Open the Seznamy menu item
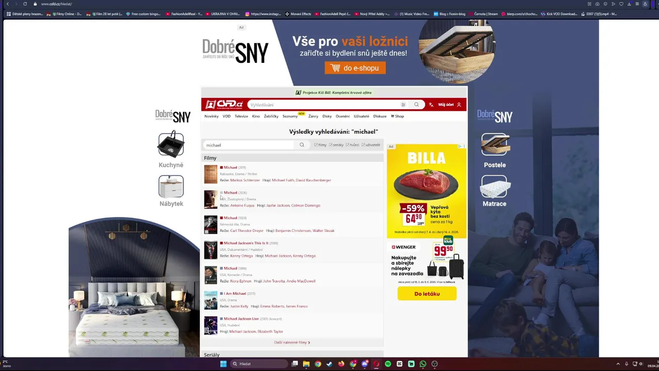This screenshot has width=659, height=371. click(x=290, y=116)
